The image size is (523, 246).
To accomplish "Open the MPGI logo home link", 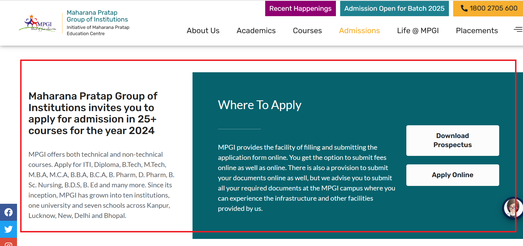I will (37, 23).
